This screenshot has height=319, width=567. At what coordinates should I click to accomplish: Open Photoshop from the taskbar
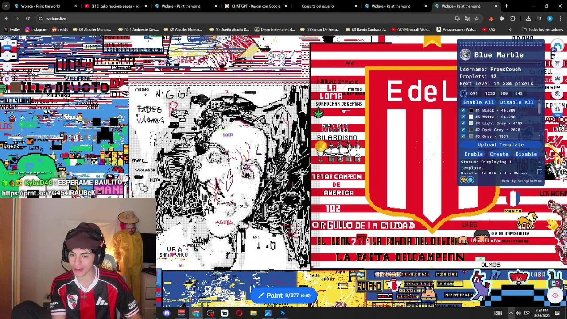283,313
